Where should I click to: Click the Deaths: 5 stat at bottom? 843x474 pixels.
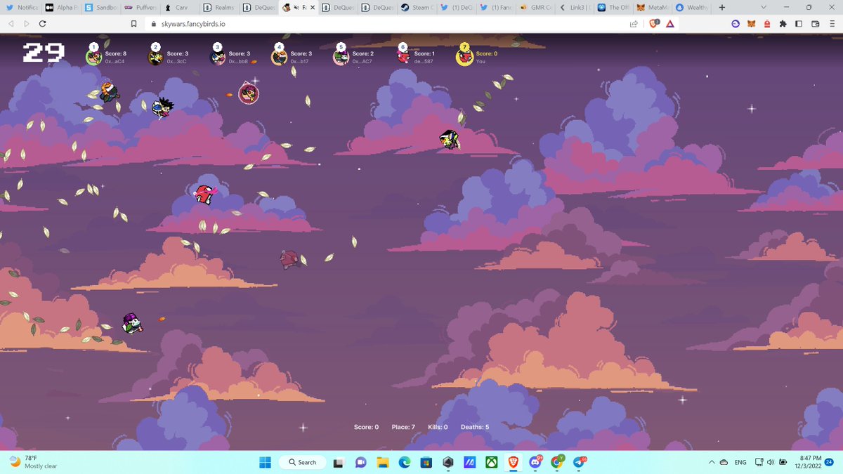click(475, 427)
